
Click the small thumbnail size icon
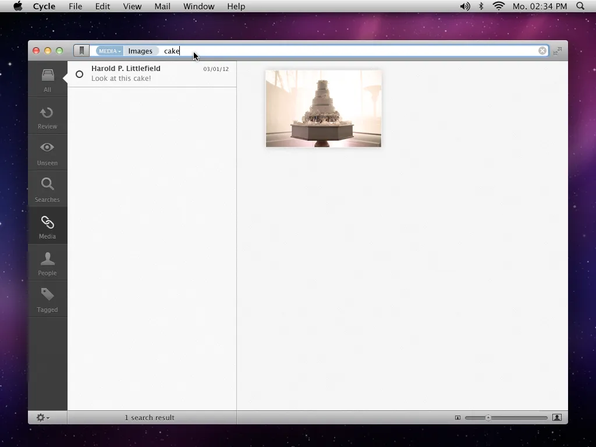[457, 418]
